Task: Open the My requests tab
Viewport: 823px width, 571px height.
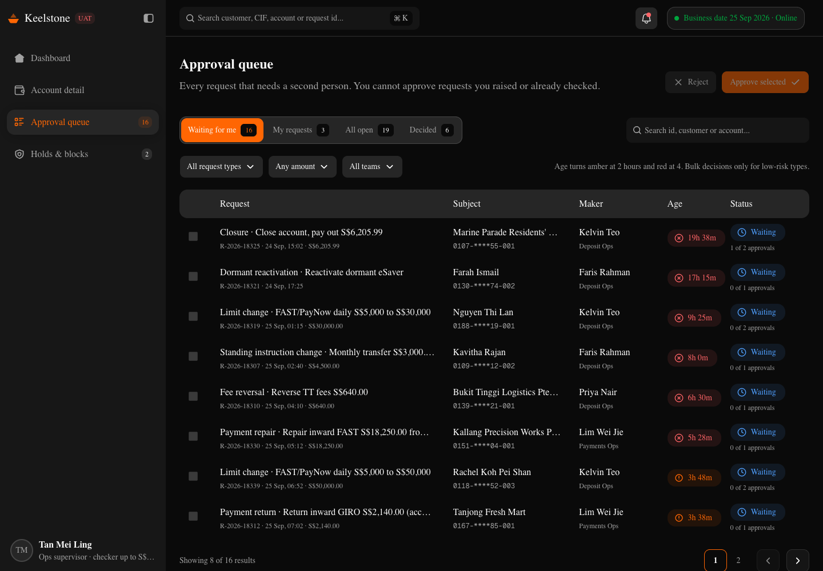Action: pyautogui.click(x=301, y=130)
